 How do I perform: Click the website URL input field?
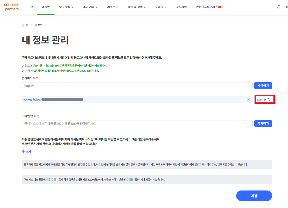pyautogui.click(x=137, y=86)
